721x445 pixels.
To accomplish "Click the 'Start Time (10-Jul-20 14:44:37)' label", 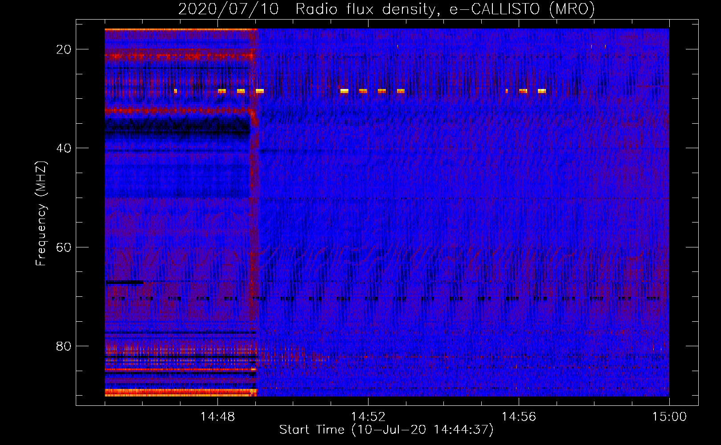I will pos(386,430).
